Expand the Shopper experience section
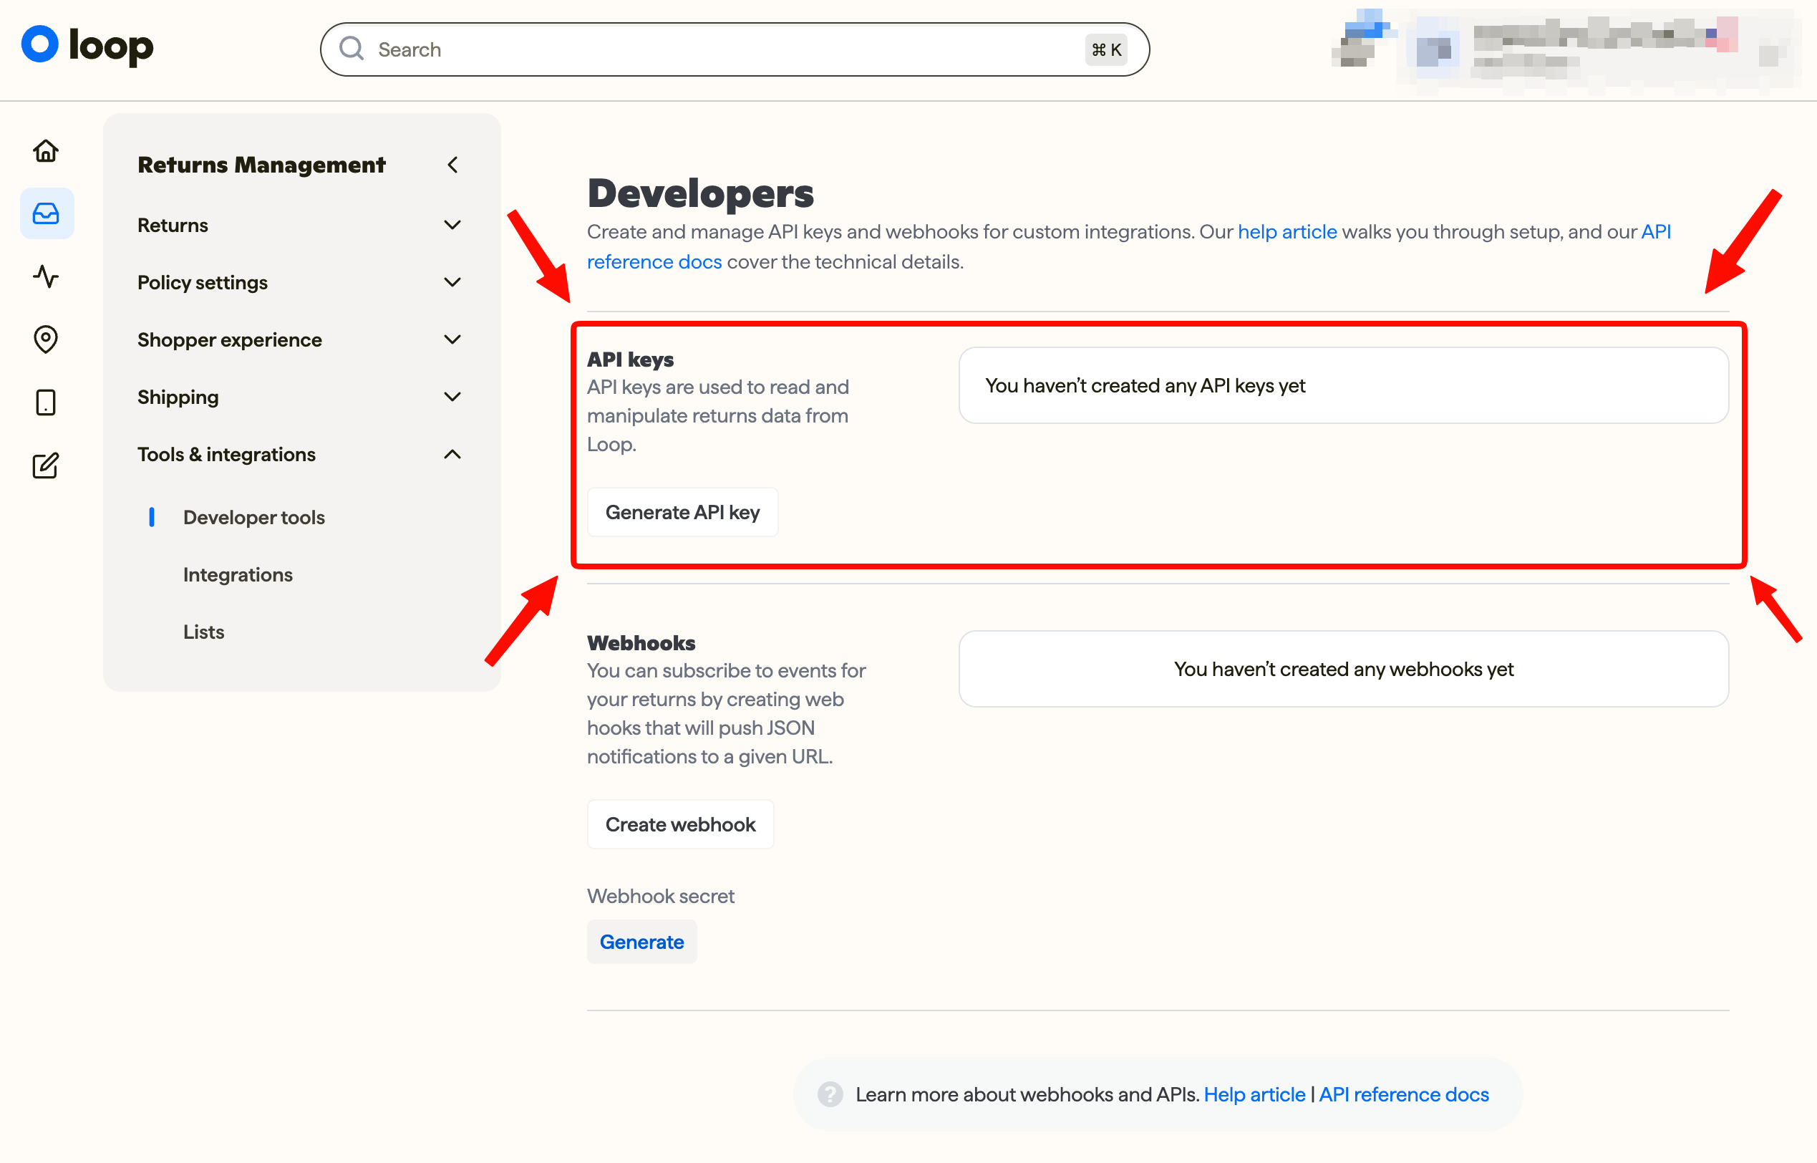Image resolution: width=1817 pixels, height=1163 pixels. (x=452, y=340)
